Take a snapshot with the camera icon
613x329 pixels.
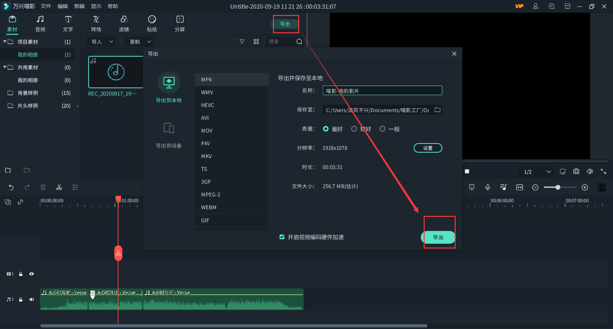pos(576,171)
